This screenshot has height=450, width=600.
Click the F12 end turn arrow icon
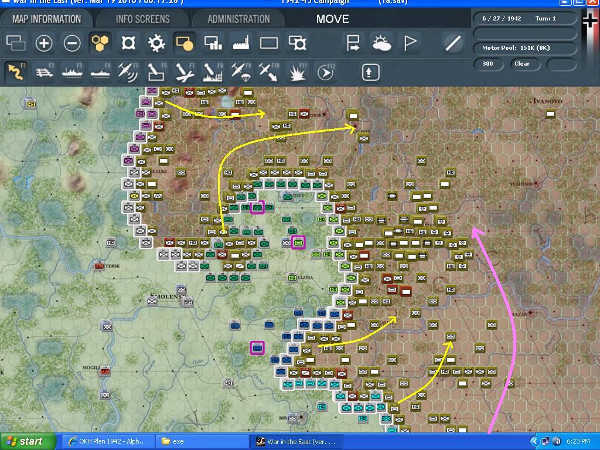[326, 72]
